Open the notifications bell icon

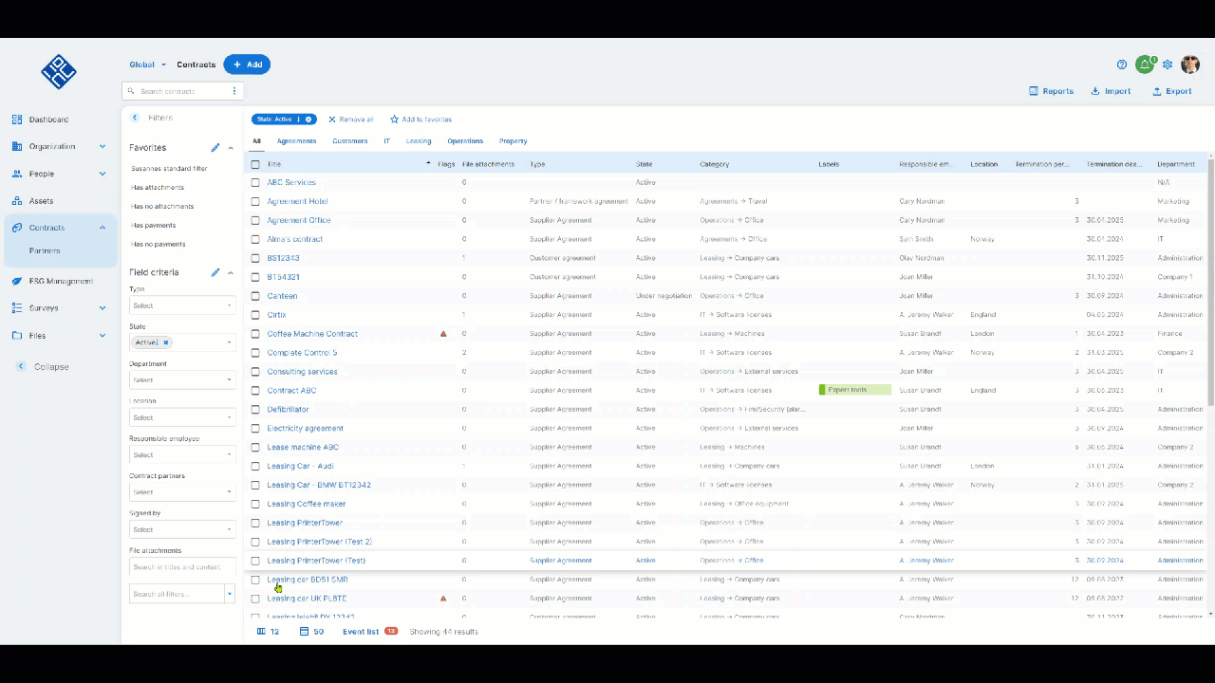1146,65
